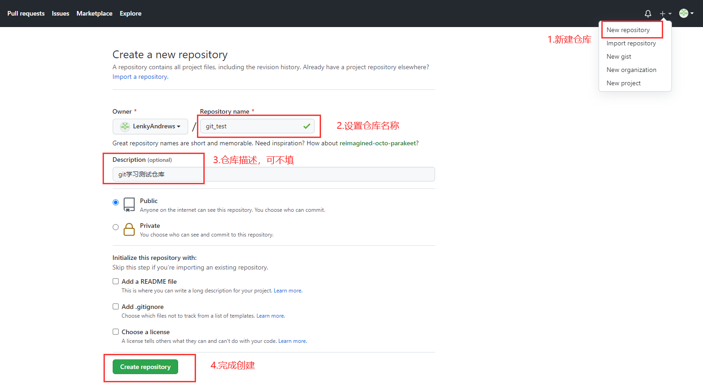703x391 pixels.
Task: Click the Public repository book icon
Action: (x=130, y=204)
